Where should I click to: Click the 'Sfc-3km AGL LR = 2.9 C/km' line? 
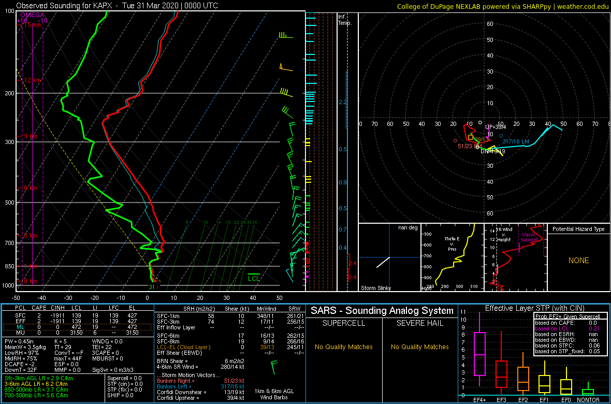coord(39,378)
